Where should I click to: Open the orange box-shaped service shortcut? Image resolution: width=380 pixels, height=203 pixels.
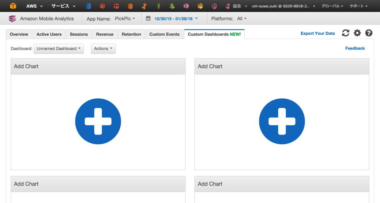pos(130,6)
